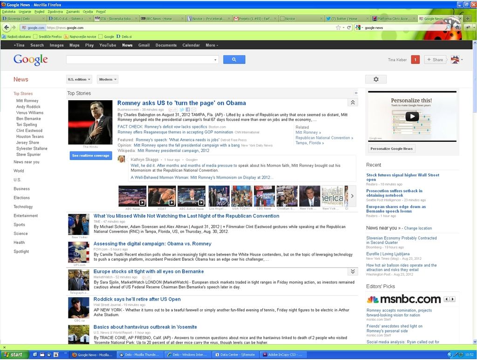Email the Romney story via envelope icon
Image resolution: width=477 pixels, height=360 pixels.
[x=194, y=110]
